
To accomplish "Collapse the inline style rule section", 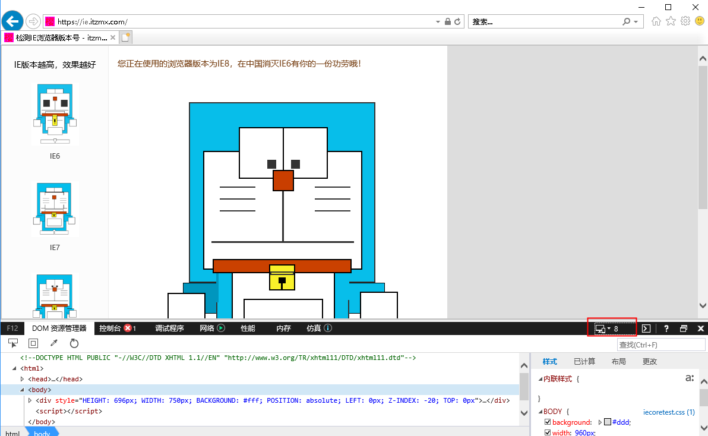I will [x=541, y=379].
